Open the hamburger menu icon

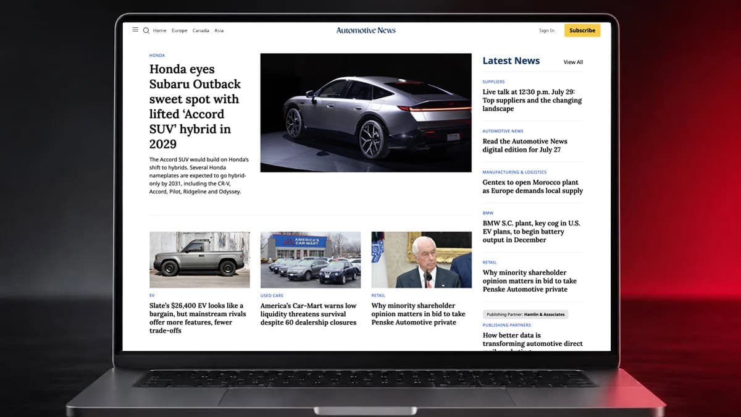pyautogui.click(x=135, y=30)
